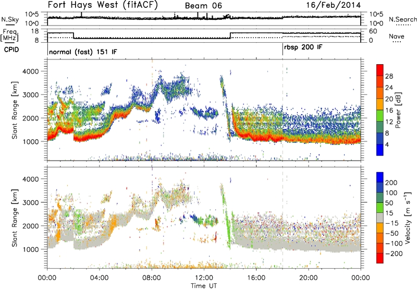The image size is (417, 289).
Task: Click the '20:00' time axis tick label
Action: 308,278
